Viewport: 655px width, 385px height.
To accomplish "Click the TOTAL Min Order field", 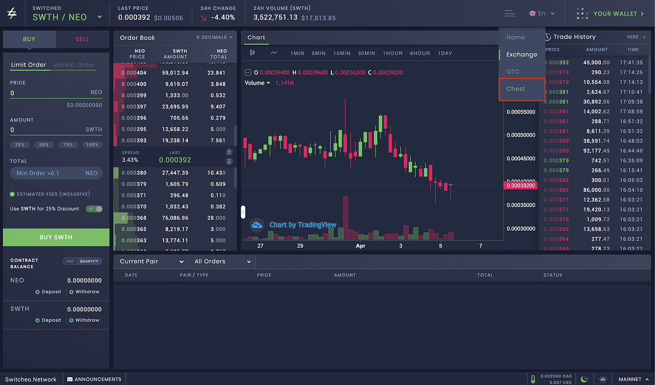I will coord(56,173).
